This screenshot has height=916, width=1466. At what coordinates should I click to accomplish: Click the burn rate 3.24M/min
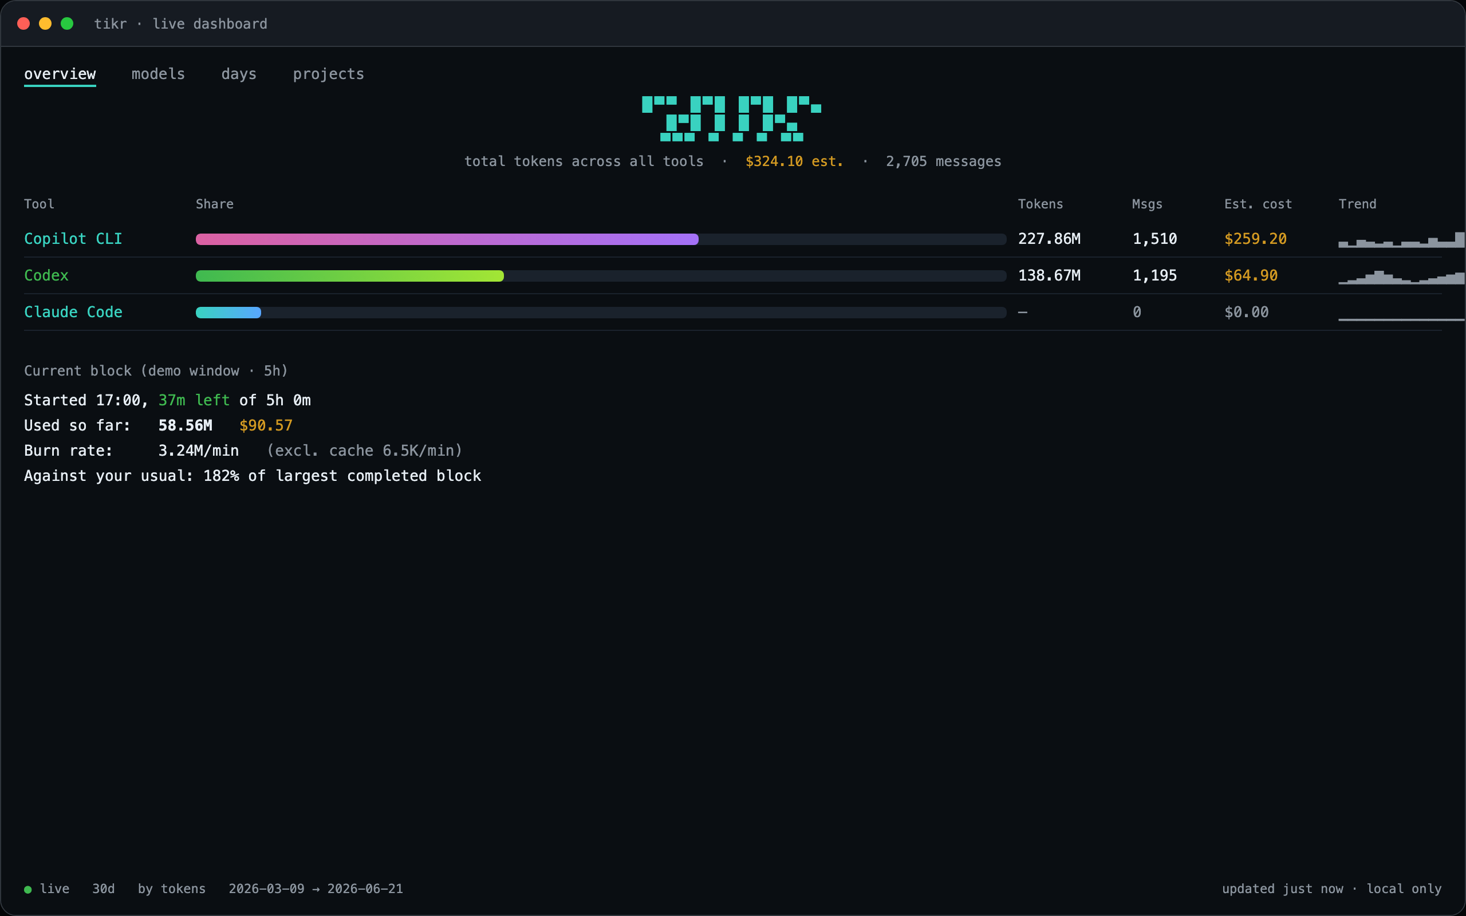point(198,451)
